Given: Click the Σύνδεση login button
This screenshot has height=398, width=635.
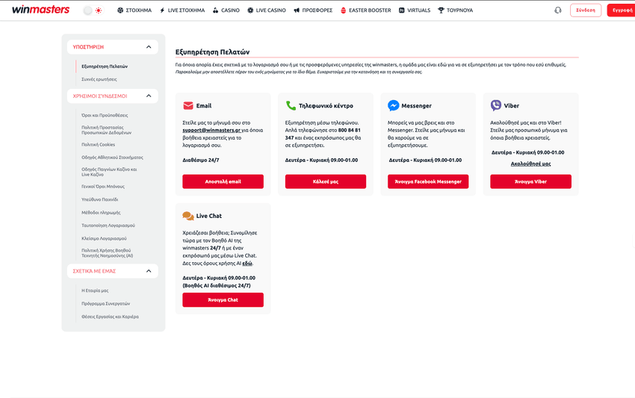Looking at the screenshot, I should 586,10.
